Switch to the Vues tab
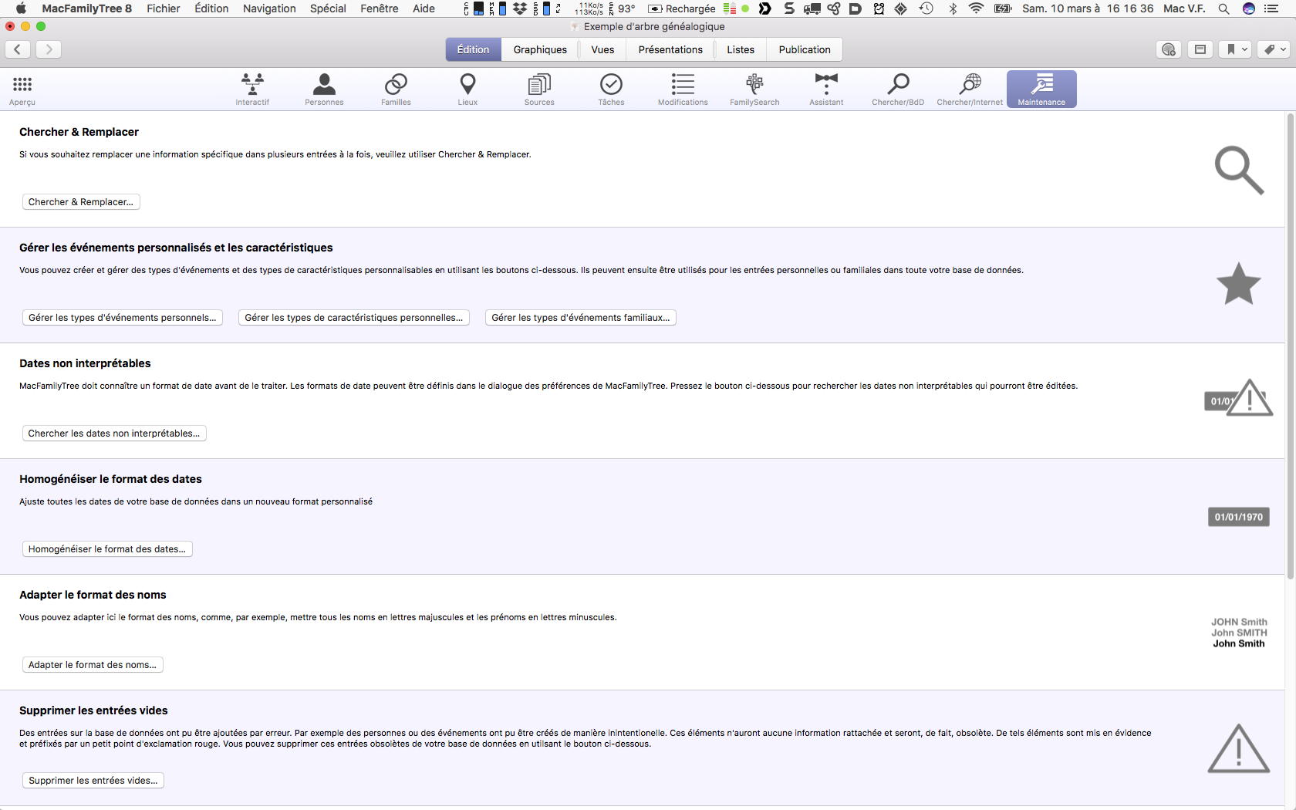Screen dimensions: 1296x810 click(602, 49)
